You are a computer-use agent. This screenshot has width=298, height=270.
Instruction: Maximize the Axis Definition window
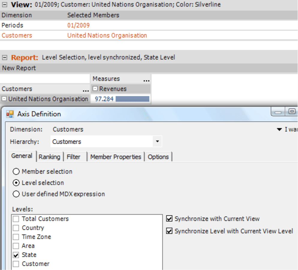point(291,111)
